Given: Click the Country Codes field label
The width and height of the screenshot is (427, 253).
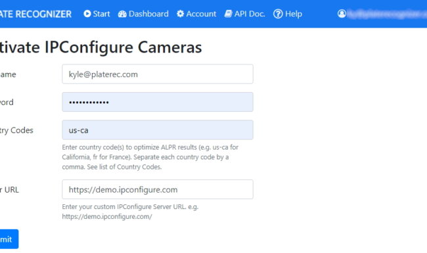Looking at the screenshot, I should coord(16,130).
